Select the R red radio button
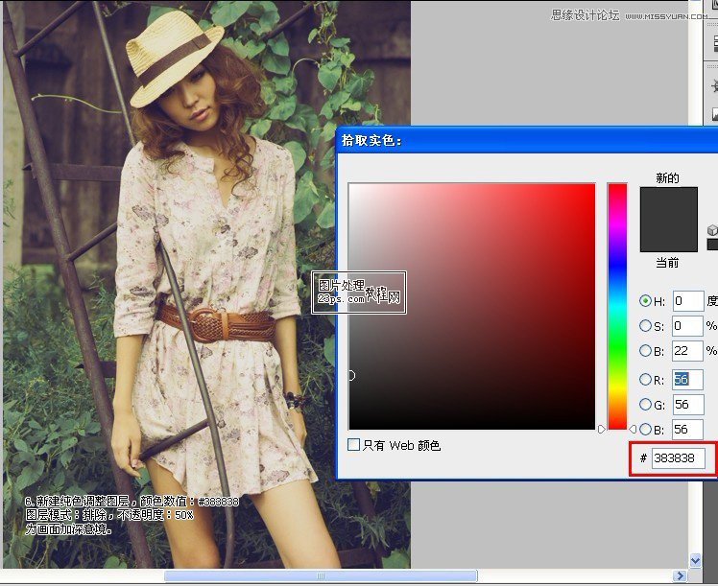Viewport: 718px width, 586px height. 645,379
